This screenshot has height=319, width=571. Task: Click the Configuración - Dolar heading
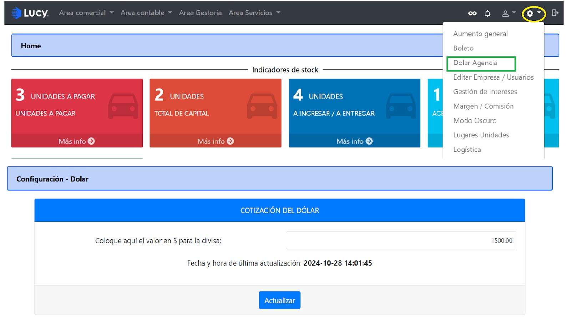pyautogui.click(x=52, y=179)
